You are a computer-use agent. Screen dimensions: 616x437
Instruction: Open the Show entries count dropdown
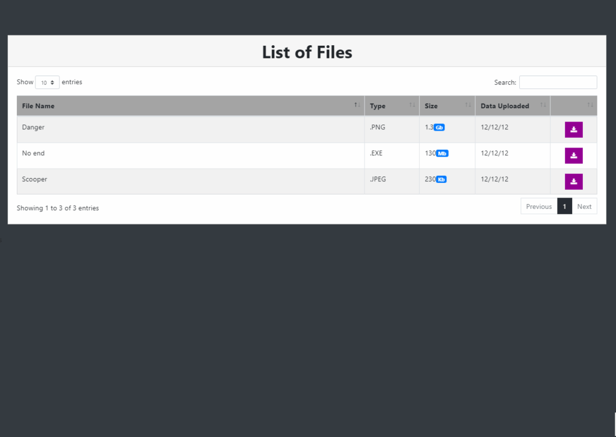click(x=47, y=82)
